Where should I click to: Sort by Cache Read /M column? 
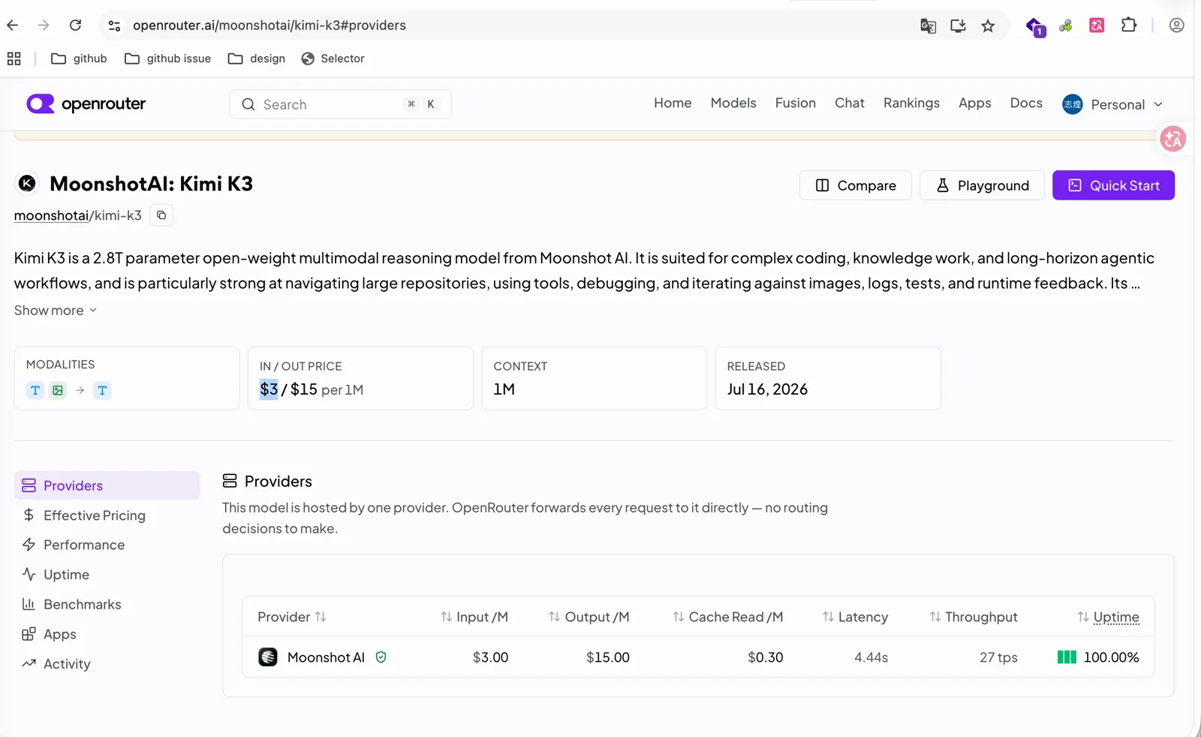tap(727, 617)
